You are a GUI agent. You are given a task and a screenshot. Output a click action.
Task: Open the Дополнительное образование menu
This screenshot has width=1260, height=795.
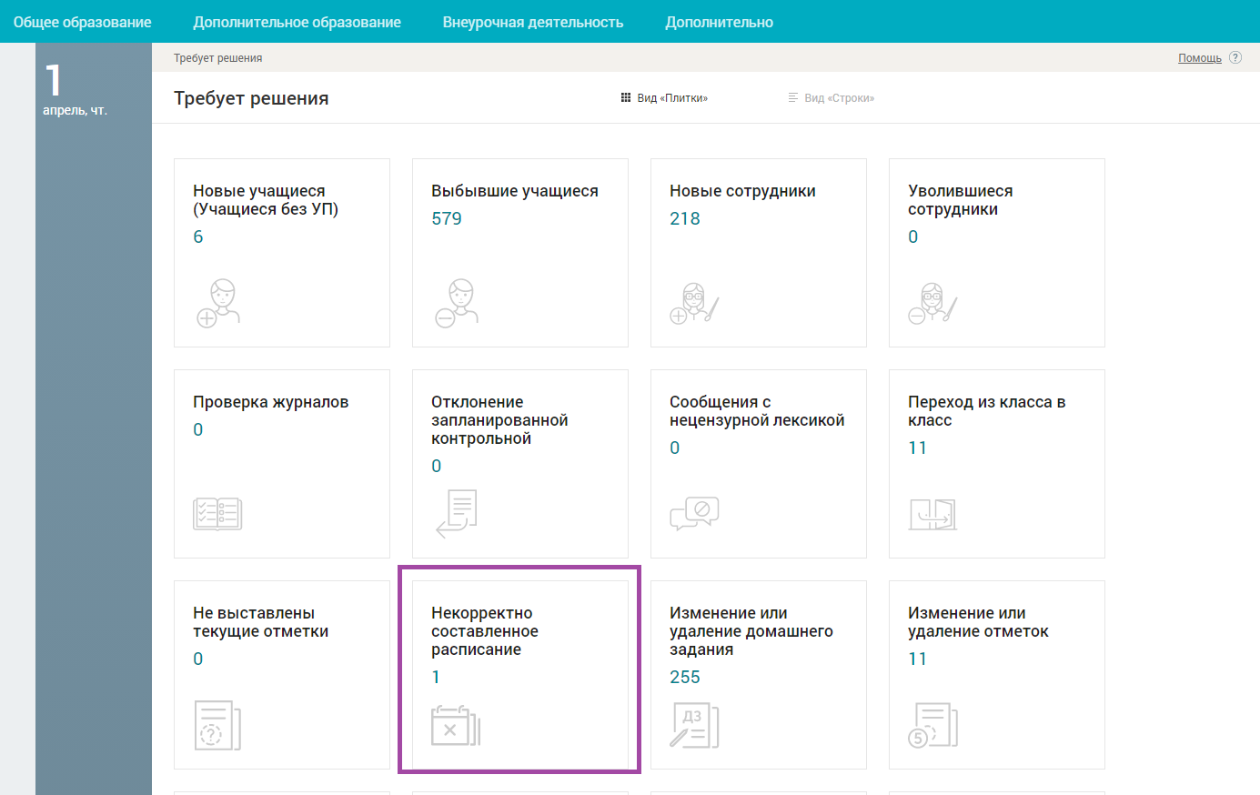297,22
